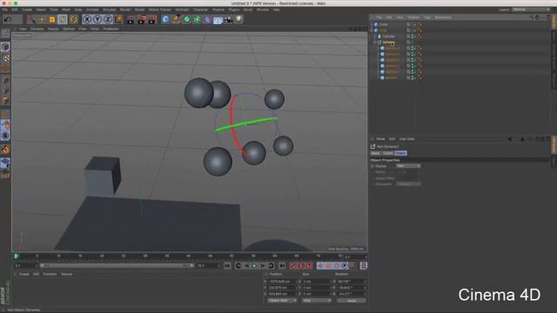Toggle Y axis lock
The width and height of the screenshot is (557, 313).
coord(97,19)
